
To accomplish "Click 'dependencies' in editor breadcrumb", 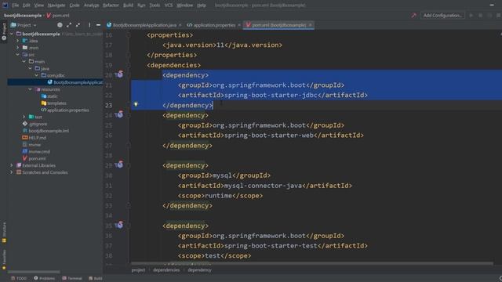I will point(166,269).
